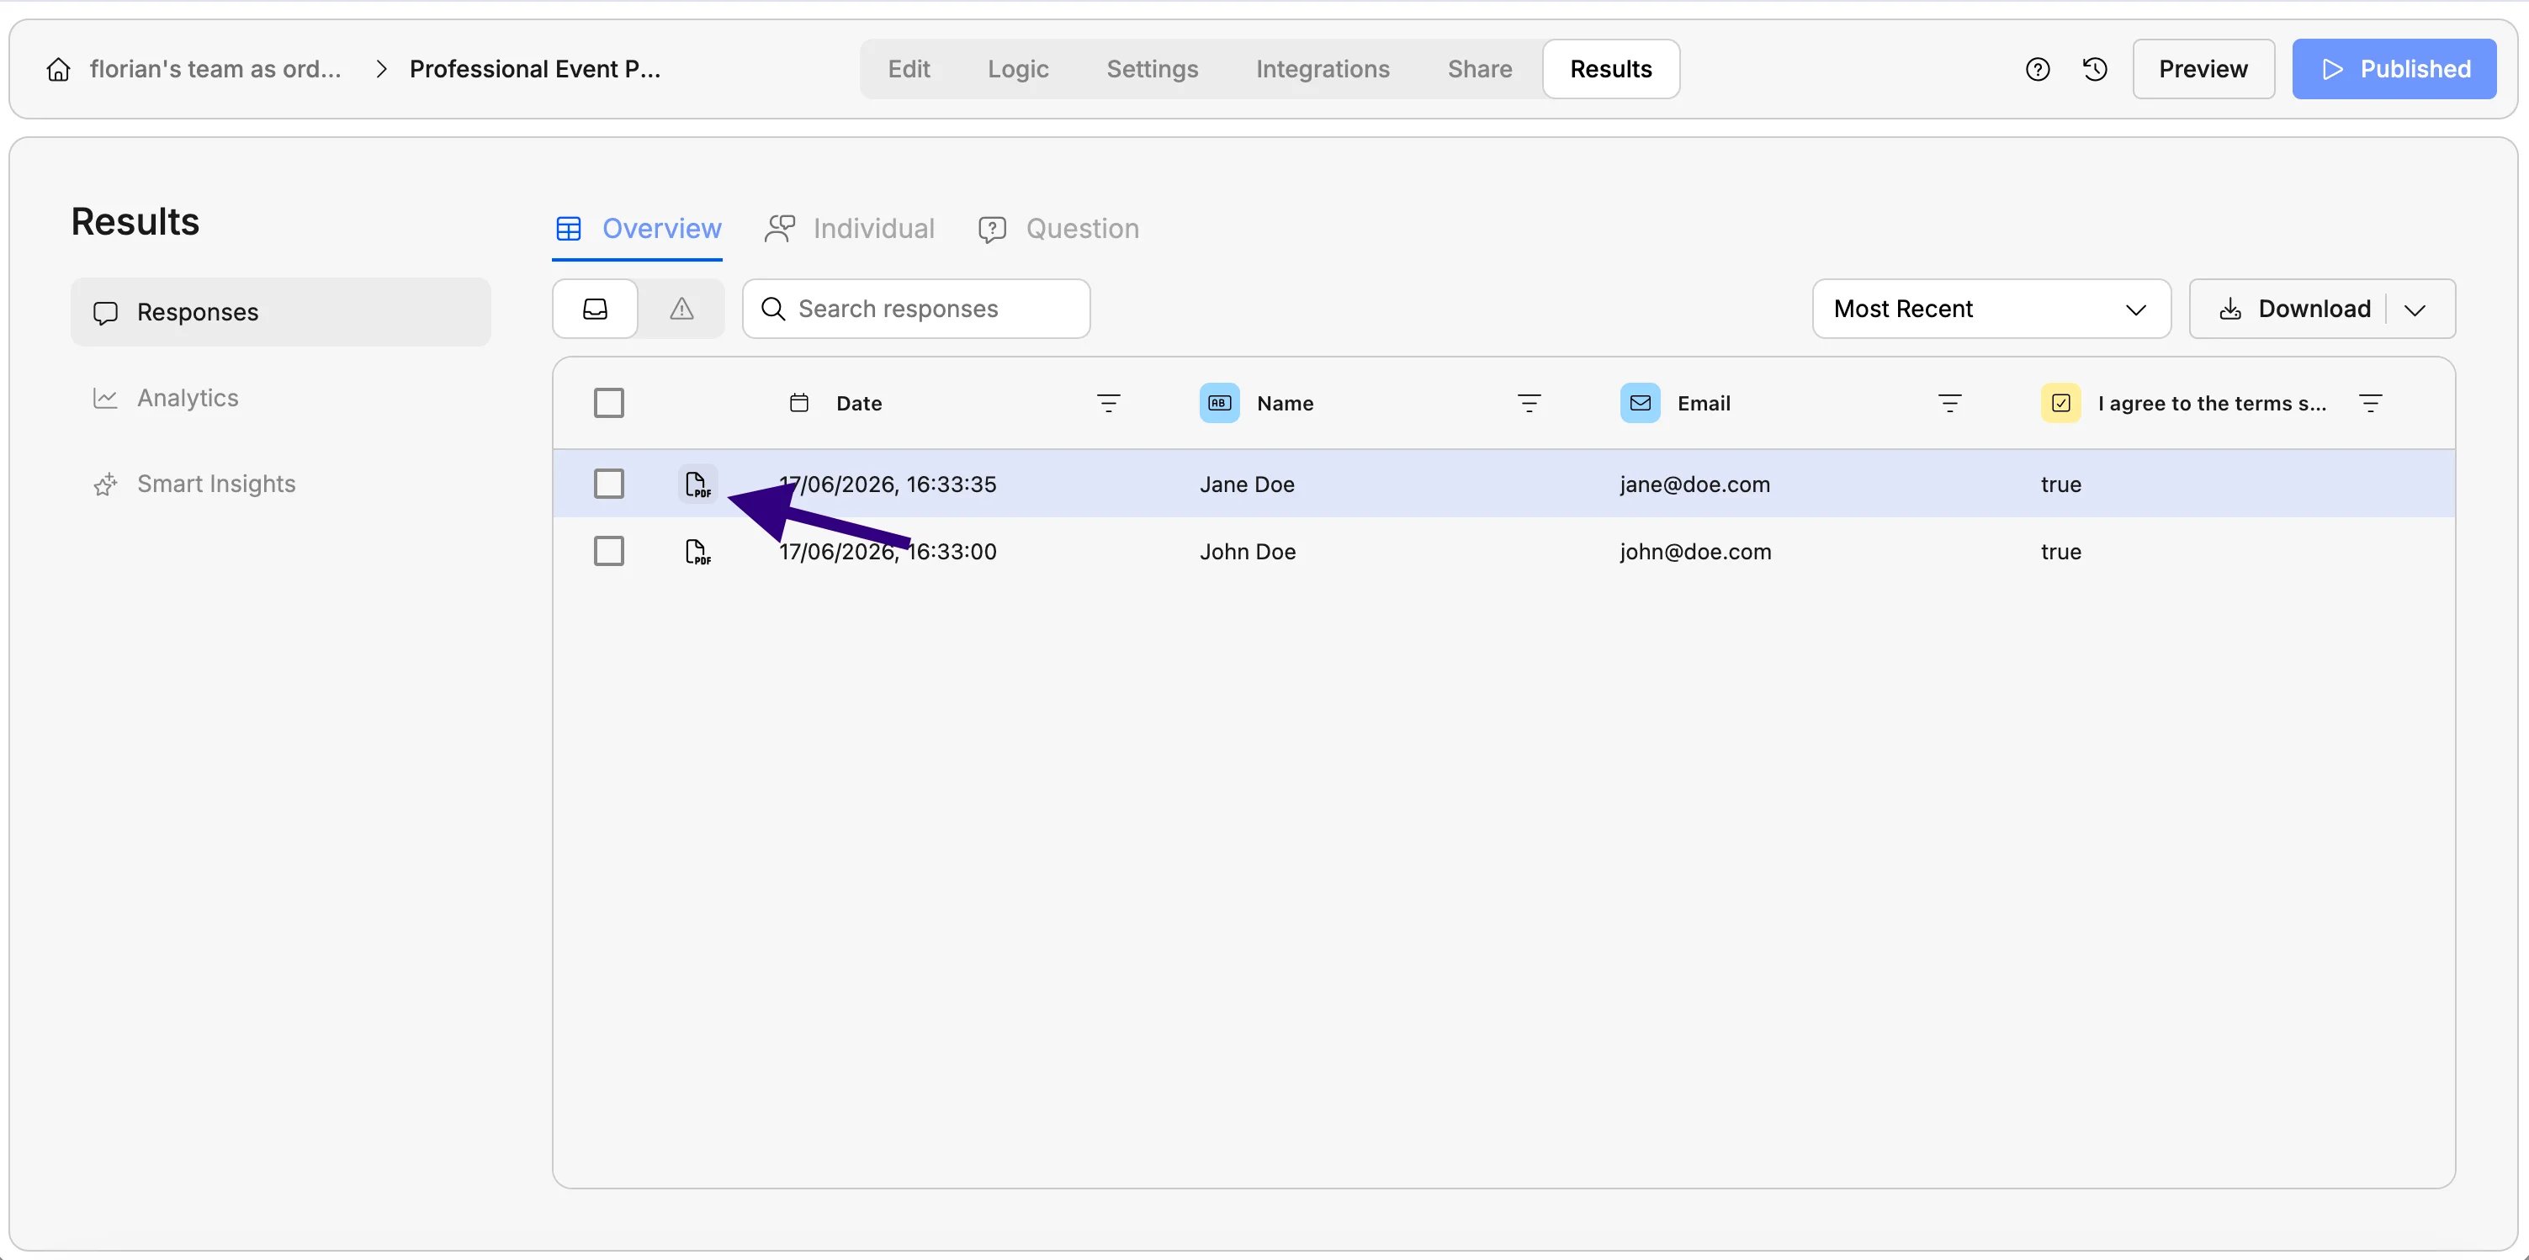Click the Email envelope field icon
2529x1260 pixels.
tap(1641, 404)
